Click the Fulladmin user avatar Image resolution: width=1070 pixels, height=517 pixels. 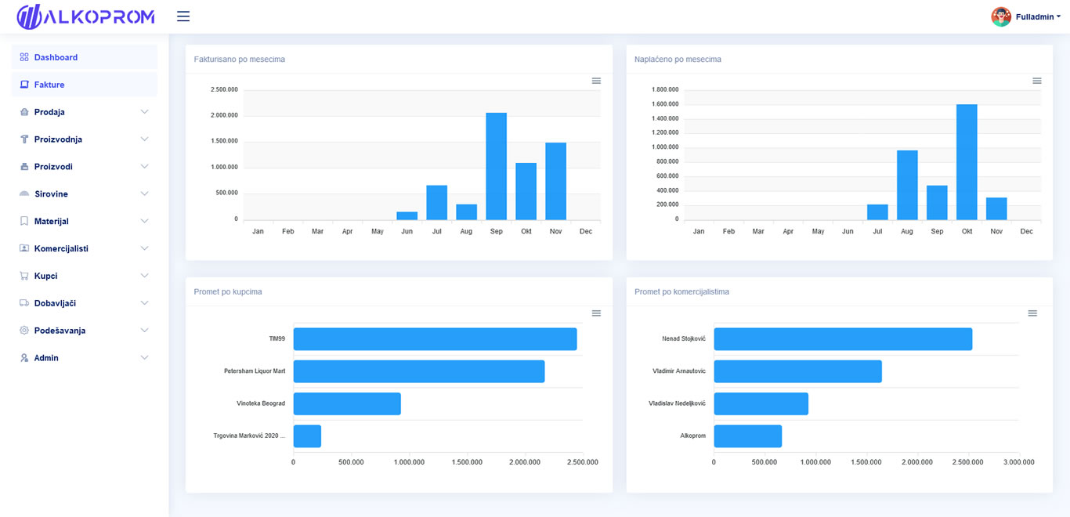click(1001, 16)
